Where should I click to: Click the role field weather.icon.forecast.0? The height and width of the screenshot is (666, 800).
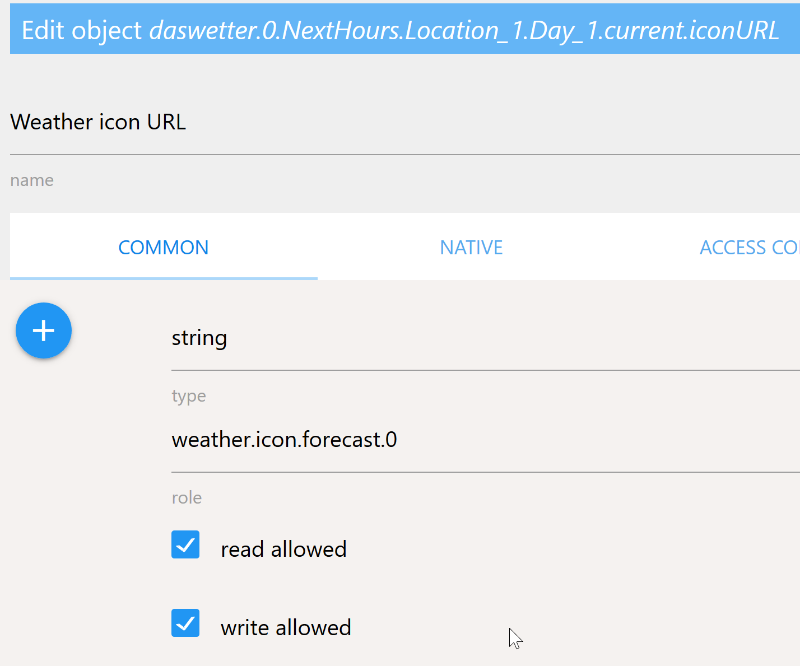click(486, 440)
